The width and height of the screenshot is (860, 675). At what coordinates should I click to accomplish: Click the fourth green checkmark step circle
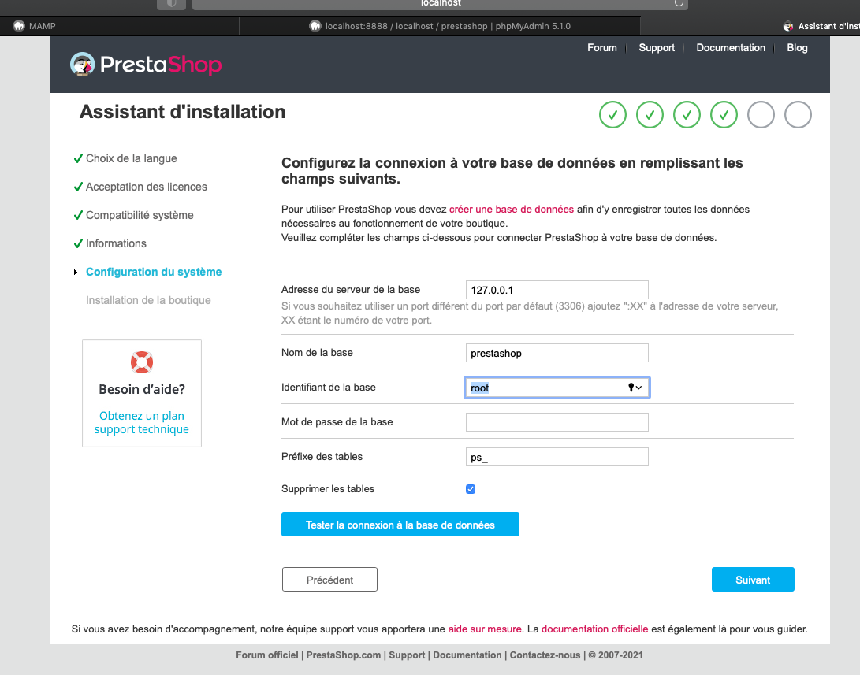(724, 115)
